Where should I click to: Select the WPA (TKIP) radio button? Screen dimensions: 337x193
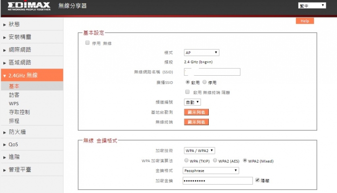186,160
